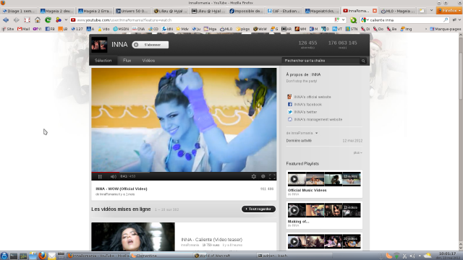This screenshot has height=260, width=463.
Task: Click green circular icon beside address bar
Action: click(x=353, y=20)
